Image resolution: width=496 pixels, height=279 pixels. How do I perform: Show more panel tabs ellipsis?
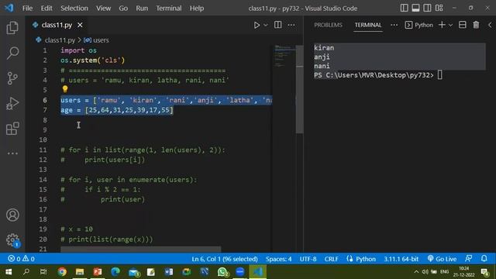pyautogui.click(x=394, y=25)
